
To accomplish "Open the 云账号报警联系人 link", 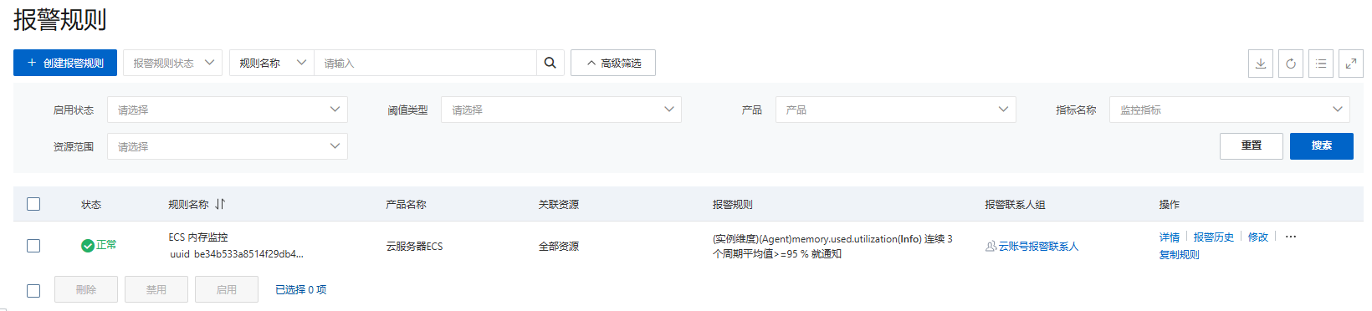I will coord(1039,247).
